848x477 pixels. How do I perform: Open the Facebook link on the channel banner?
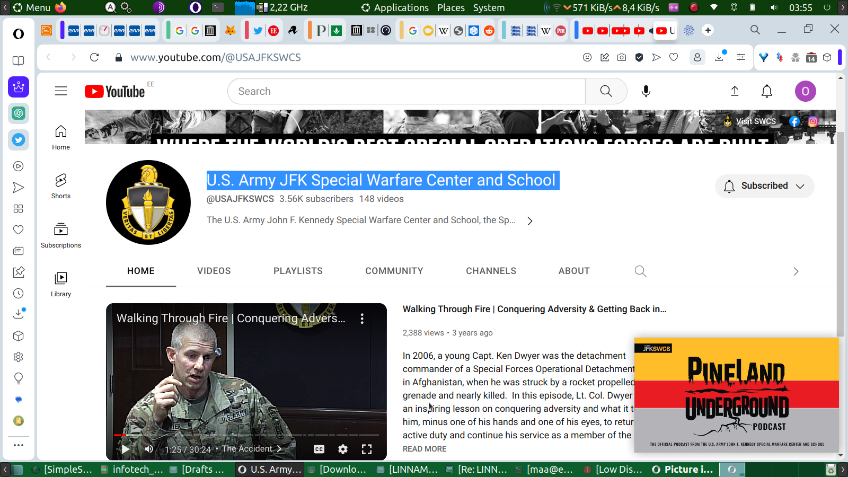pos(794,121)
